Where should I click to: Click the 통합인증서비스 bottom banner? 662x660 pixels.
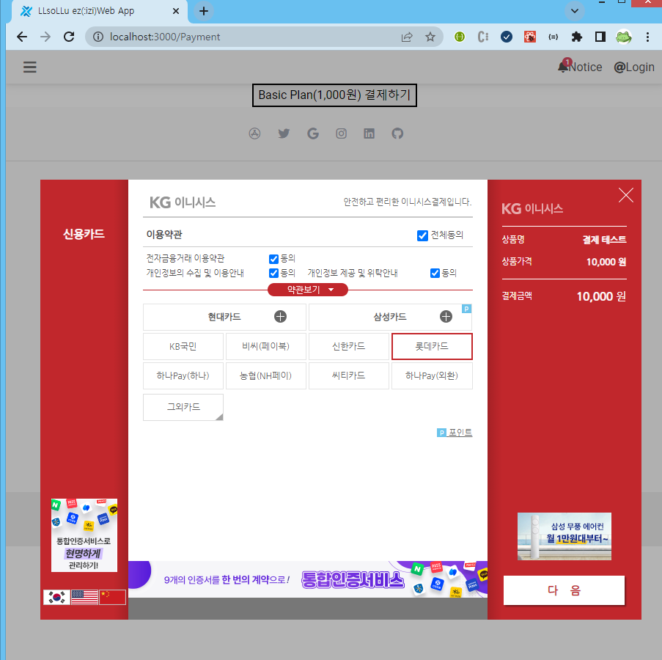[x=308, y=579]
